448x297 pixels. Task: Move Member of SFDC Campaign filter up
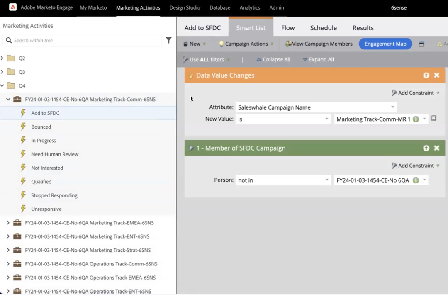(426, 148)
